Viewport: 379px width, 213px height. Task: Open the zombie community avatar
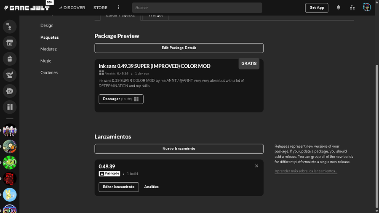pyautogui.click(x=10, y=146)
